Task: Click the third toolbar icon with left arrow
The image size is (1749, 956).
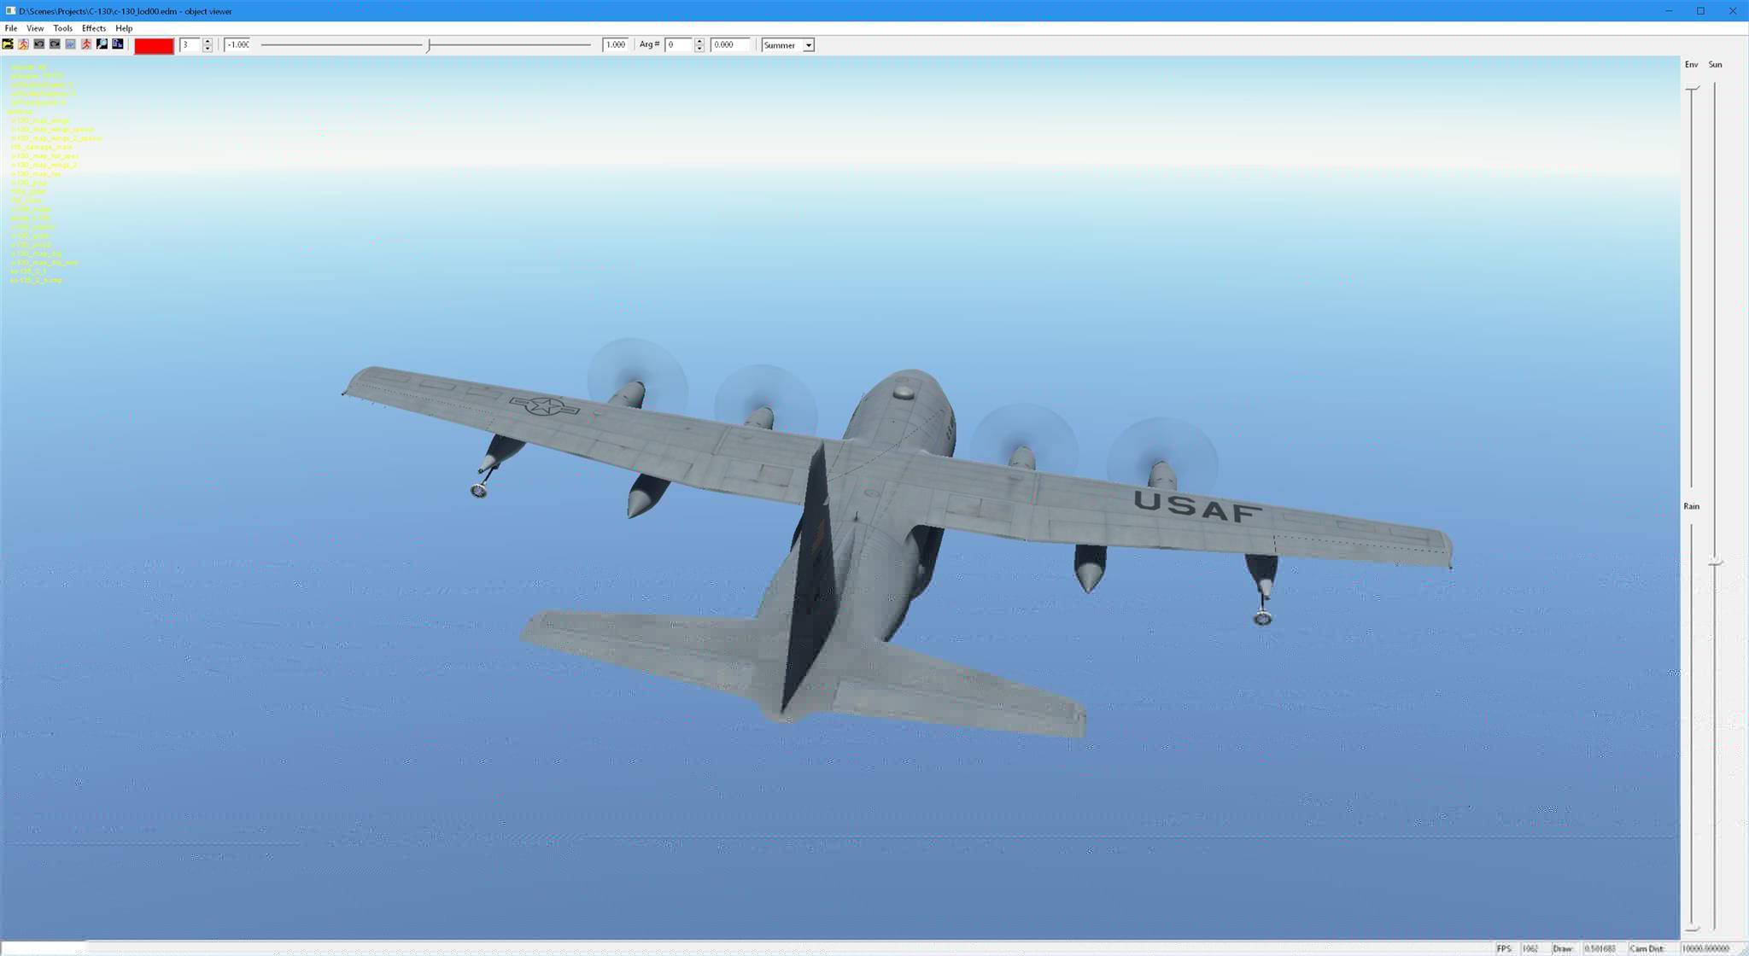Action: pos(38,44)
